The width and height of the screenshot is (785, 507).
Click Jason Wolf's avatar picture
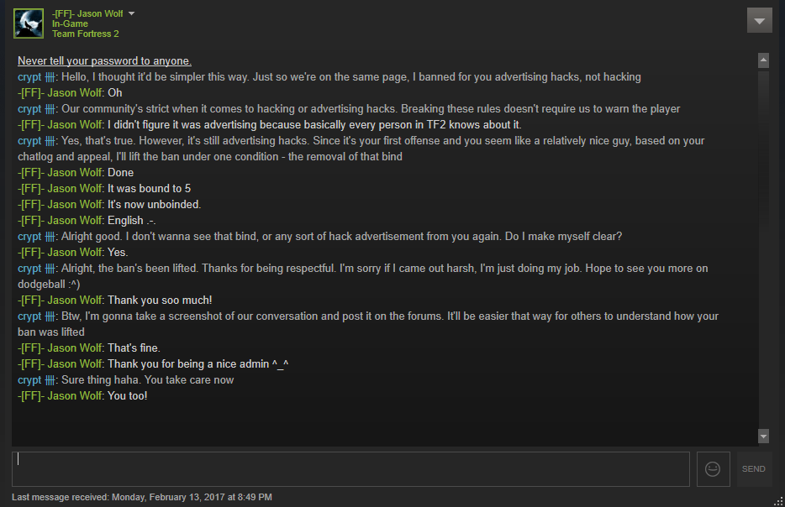[x=29, y=24]
